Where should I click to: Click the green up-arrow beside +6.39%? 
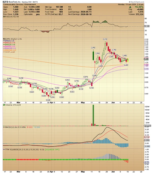(x=130, y=7)
